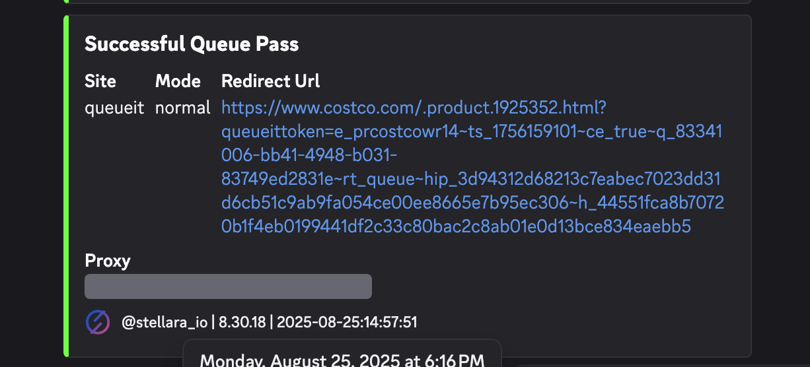Click the link line starting with 83749ed2831e
This screenshot has width=810, height=367.
click(472, 179)
